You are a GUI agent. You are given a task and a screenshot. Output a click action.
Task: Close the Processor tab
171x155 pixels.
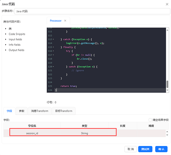[x=65, y=20]
